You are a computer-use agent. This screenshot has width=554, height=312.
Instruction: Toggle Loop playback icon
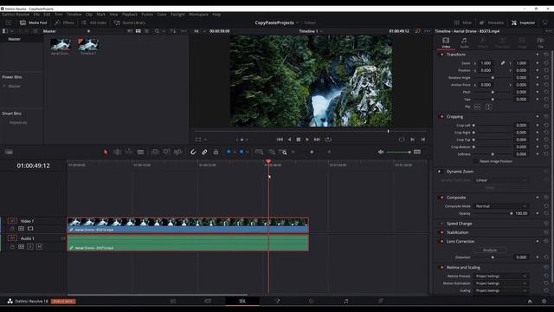(328, 140)
